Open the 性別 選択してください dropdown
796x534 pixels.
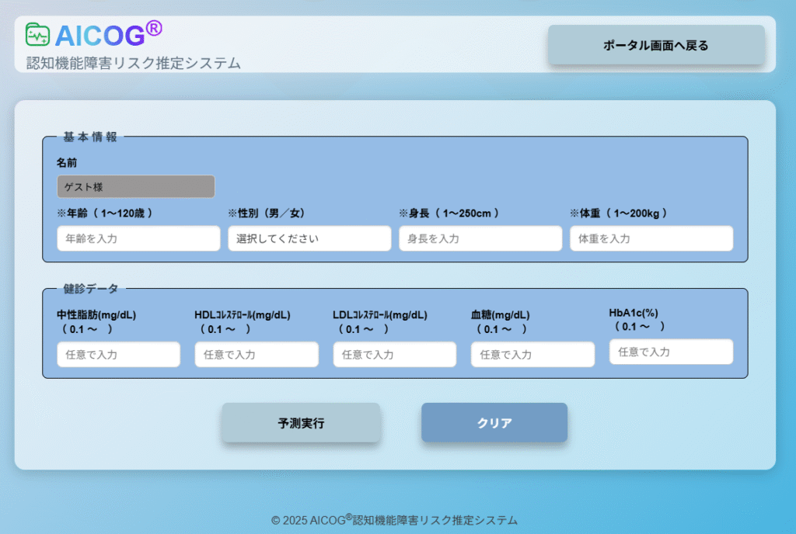click(x=309, y=238)
